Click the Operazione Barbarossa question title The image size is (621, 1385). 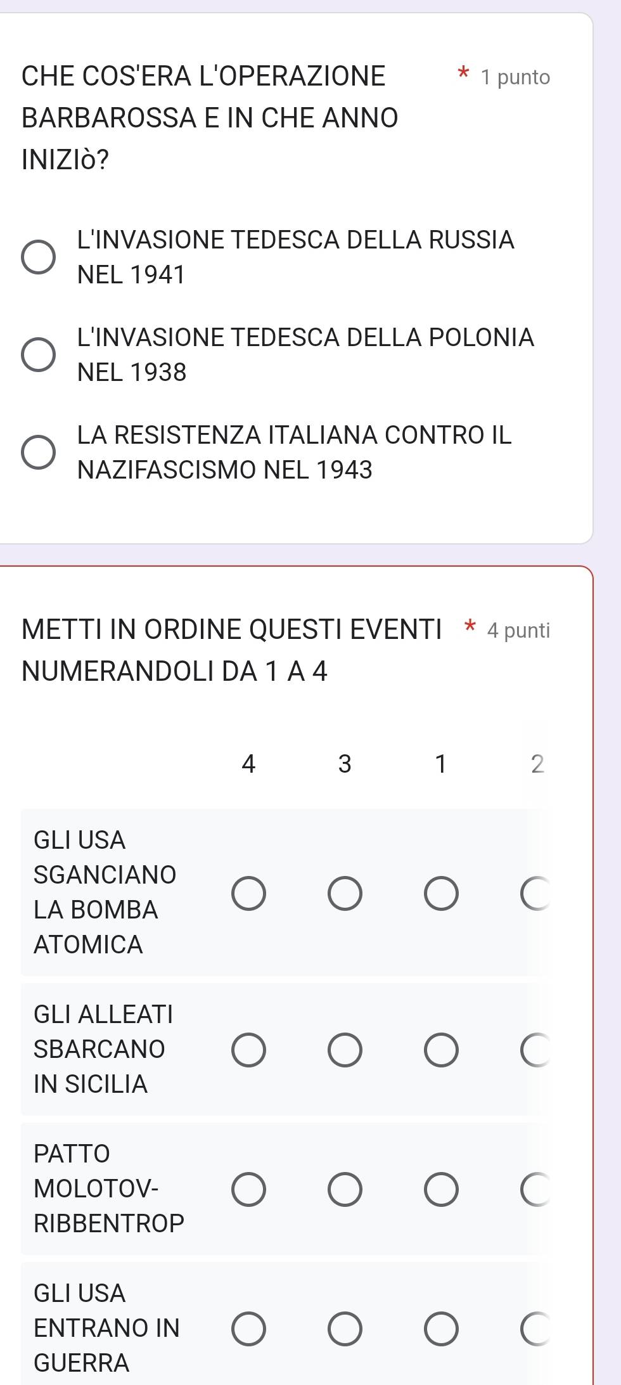(x=210, y=118)
